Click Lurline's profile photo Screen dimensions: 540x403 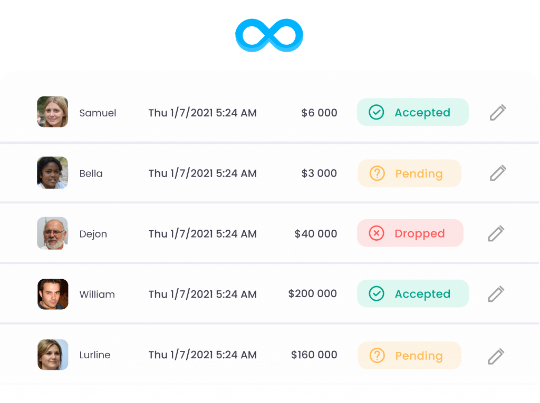pos(53,355)
